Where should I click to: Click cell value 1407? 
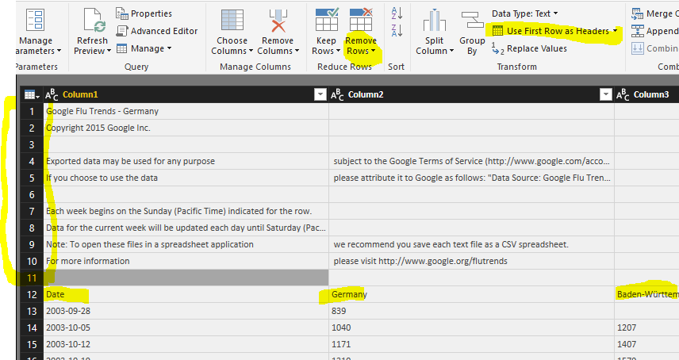point(647,344)
